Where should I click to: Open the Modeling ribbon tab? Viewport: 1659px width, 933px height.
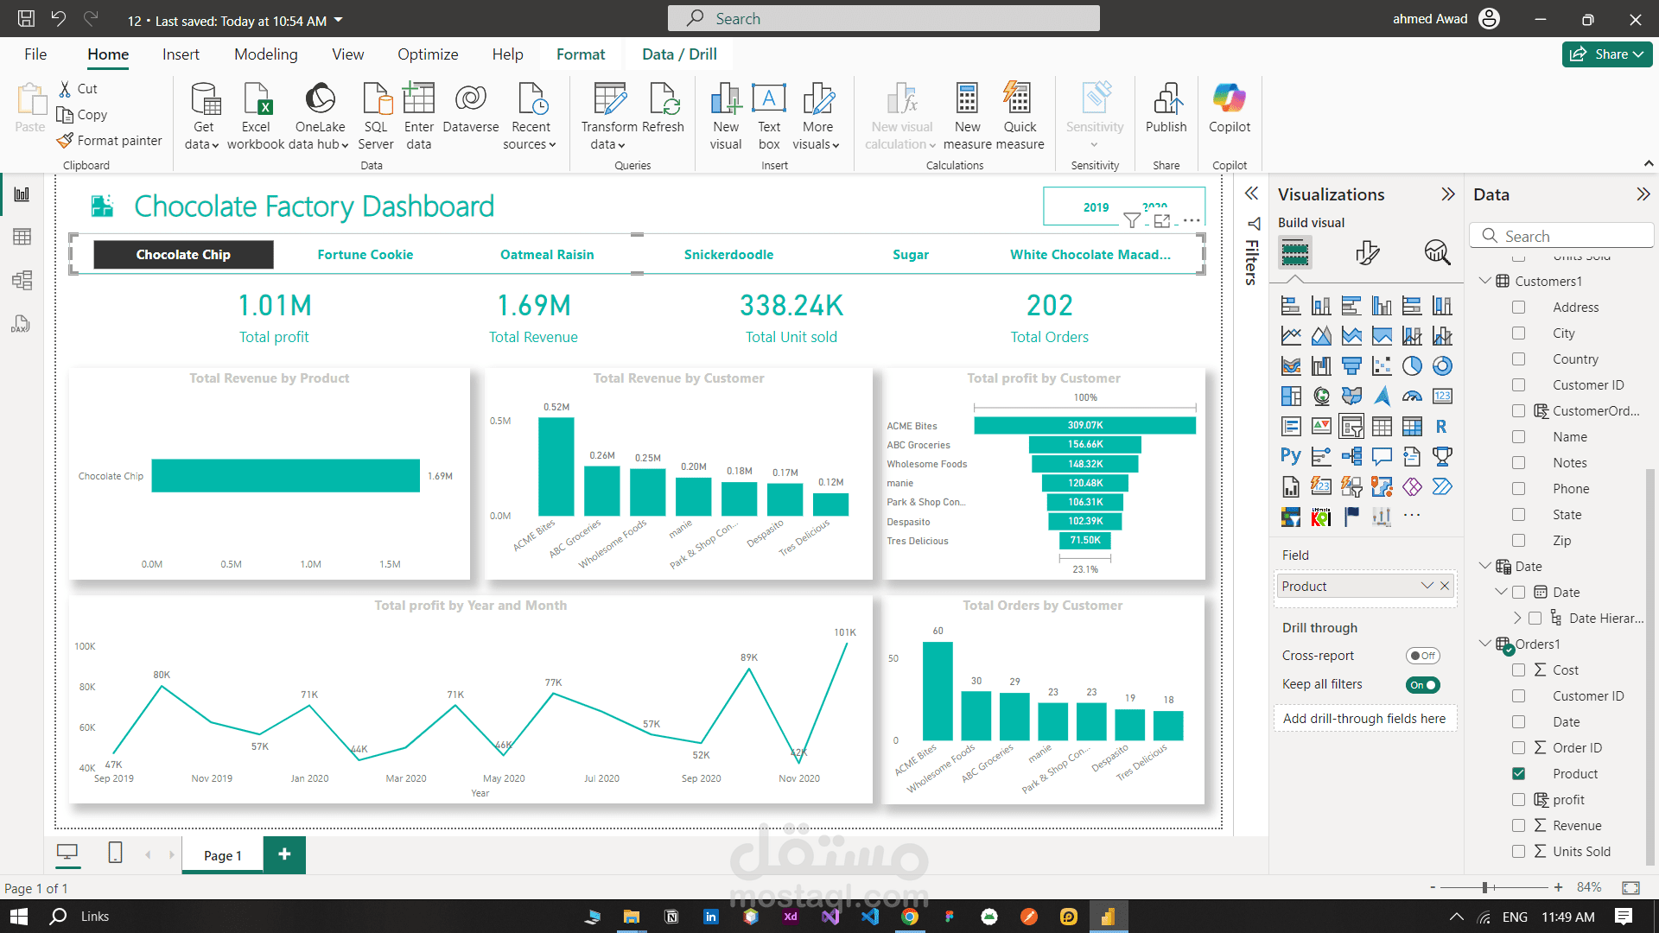coord(265,54)
